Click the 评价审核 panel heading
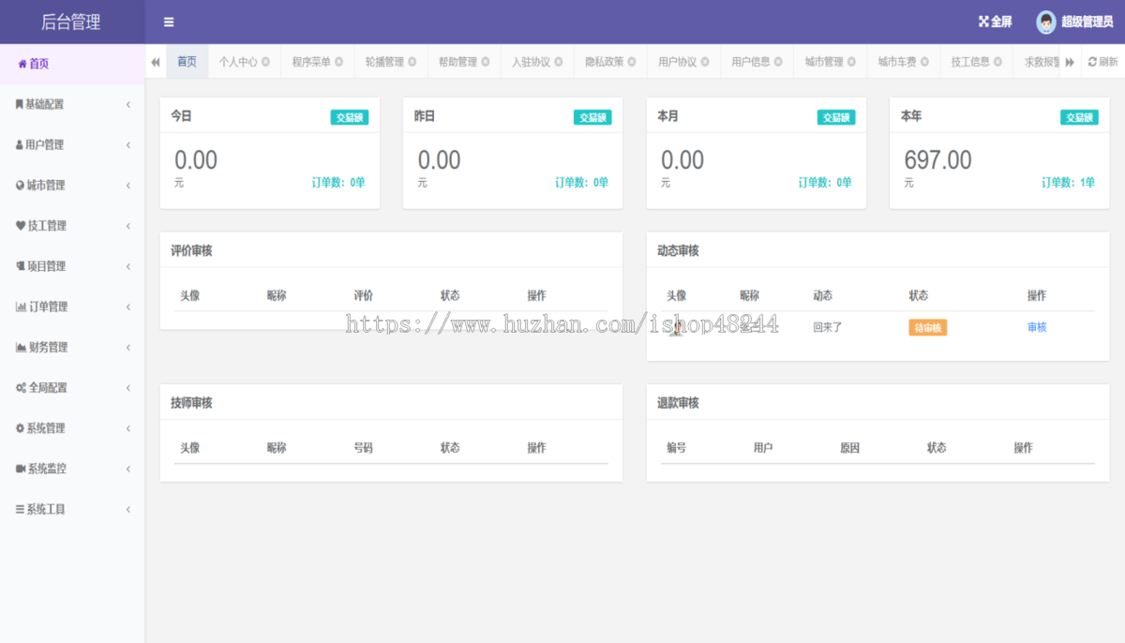Viewport: 1125px width, 643px height. click(191, 251)
